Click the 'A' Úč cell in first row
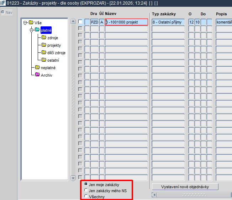Screen dimensions: 232x200 point(102,22)
